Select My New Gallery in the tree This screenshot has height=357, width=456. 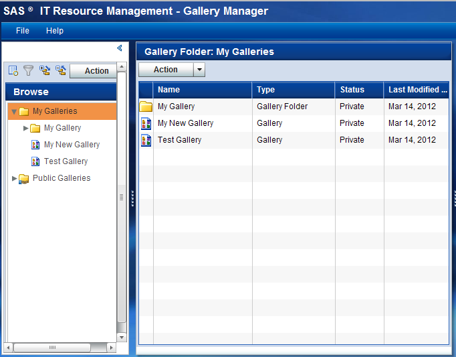tap(72, 145)
